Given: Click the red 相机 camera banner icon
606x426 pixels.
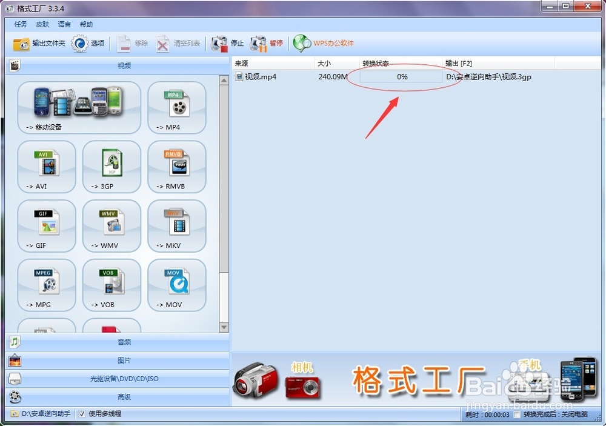Looking at the screenshot, I should click(x=303, y=387).
